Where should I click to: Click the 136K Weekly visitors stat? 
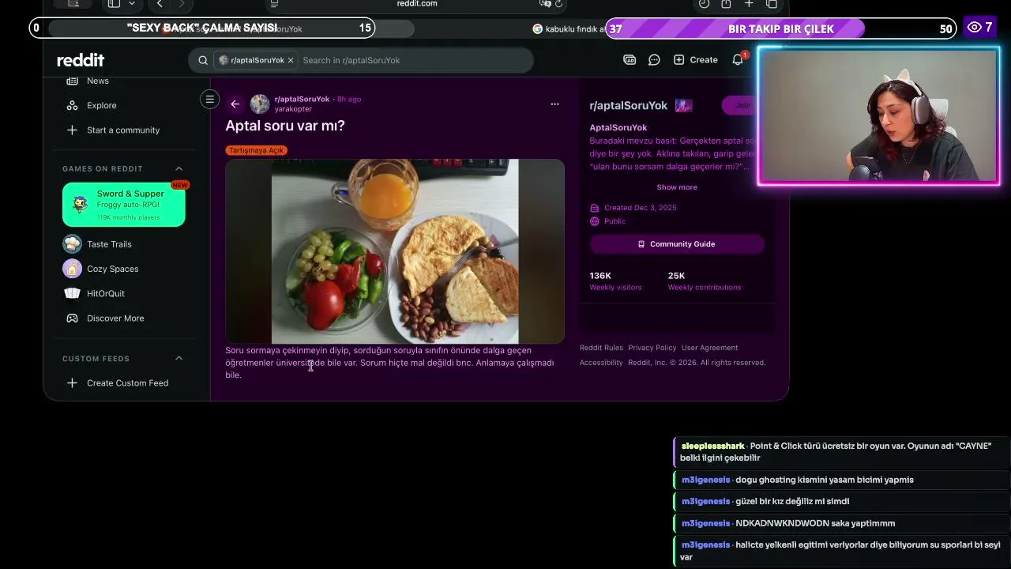coord(616,281)
